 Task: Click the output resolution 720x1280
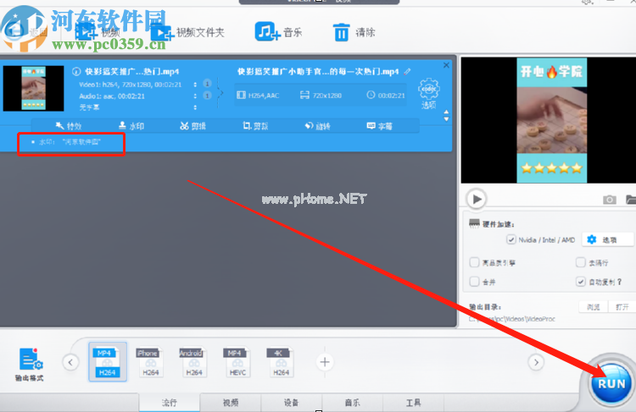321,96
